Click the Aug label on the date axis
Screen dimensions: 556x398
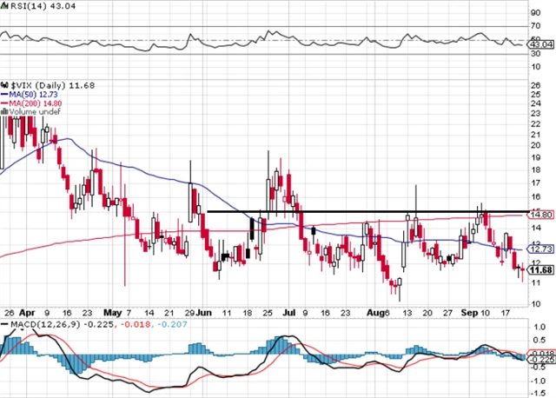374,310
